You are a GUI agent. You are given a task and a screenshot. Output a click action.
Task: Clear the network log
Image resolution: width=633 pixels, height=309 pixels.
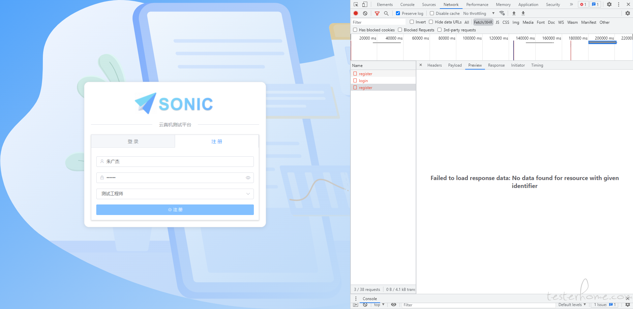[365, 13]
